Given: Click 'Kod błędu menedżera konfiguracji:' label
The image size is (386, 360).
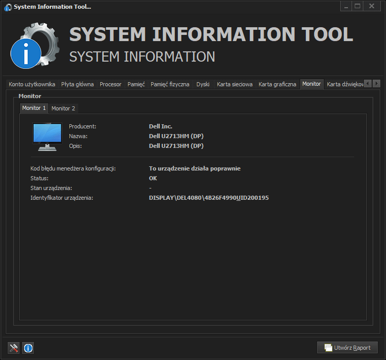Looking at the screenshot, I should pos(73,168).
